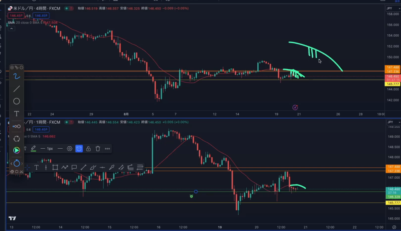
Task: Click the last multi-line icon in the favorites toolbar
Action: click(140, 167)
